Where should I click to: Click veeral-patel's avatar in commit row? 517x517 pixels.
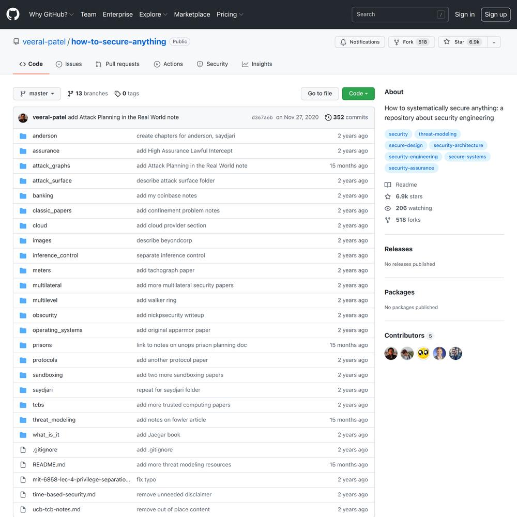pyautogui.click(x=23, y=117)
